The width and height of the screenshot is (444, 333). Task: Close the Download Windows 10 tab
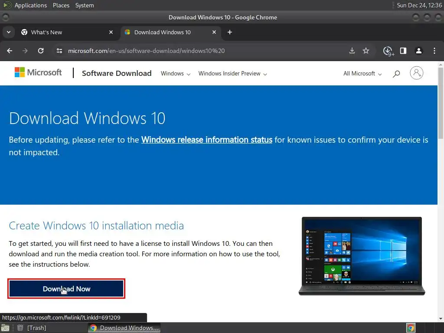tap(214, 32)
